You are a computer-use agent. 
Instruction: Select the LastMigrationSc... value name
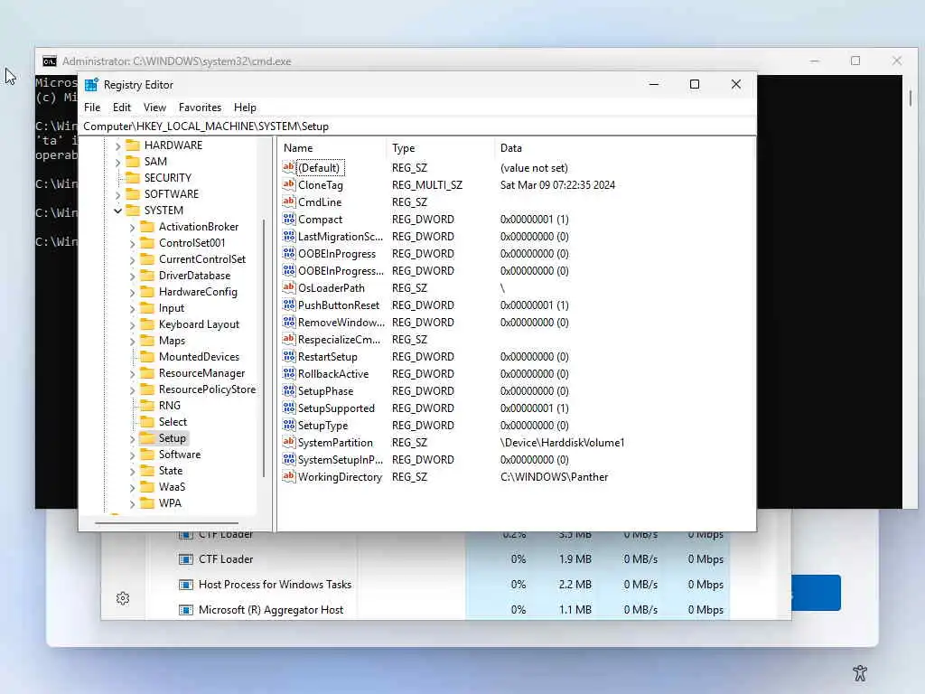(x=341, y=236)
